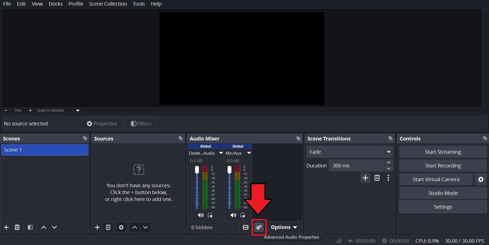Click the Properties button
This screenshot has height=245, width=489.
pyautogui.click(x=102, y=124)
